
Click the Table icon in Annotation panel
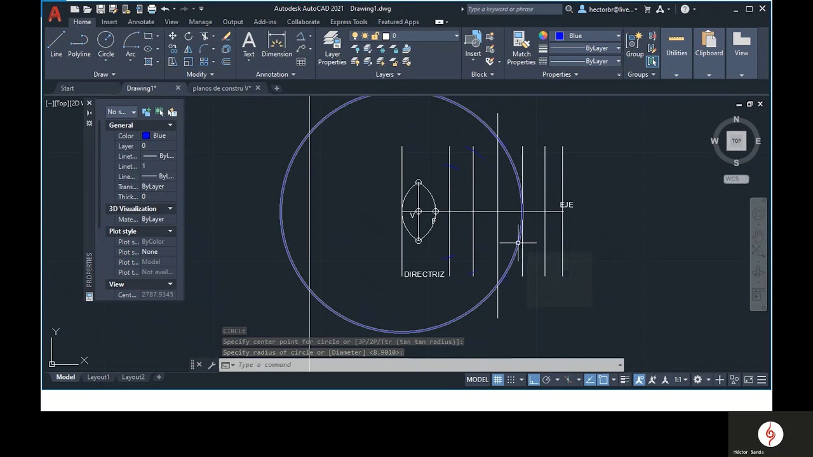point(301,62)
